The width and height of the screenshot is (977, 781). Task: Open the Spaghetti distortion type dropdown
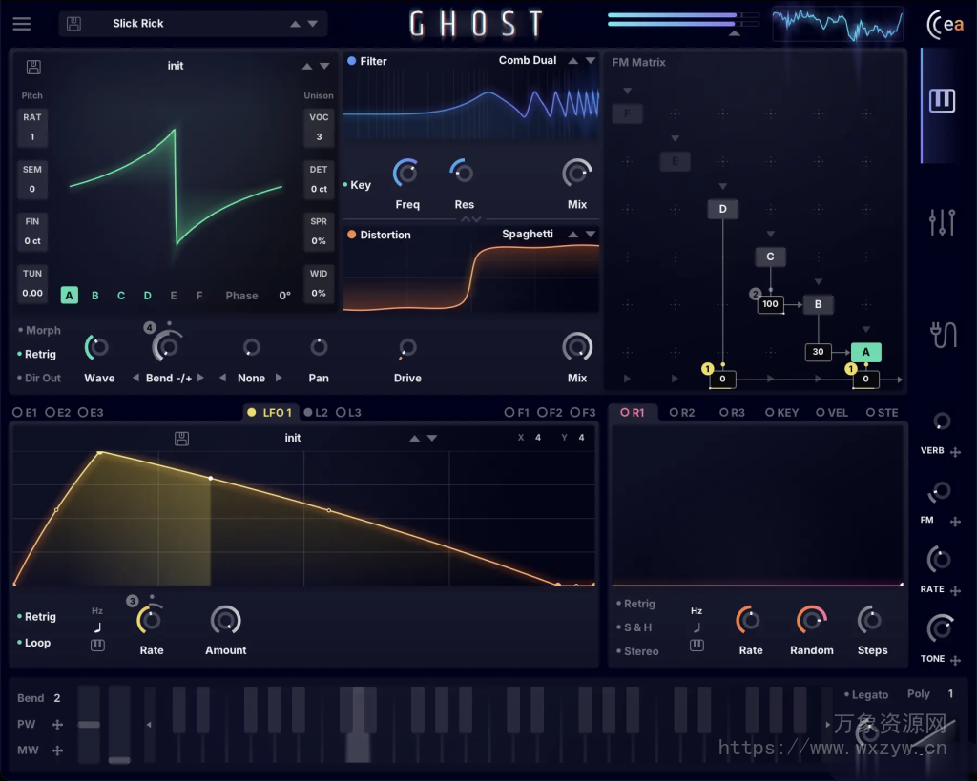(528, 234)
